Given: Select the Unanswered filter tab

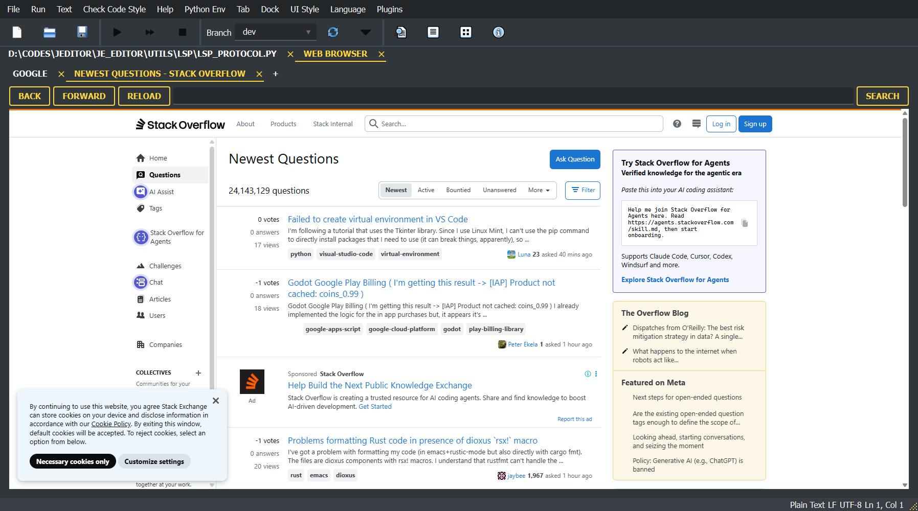Looking at the screenshot, I should [x=500, y=190].
